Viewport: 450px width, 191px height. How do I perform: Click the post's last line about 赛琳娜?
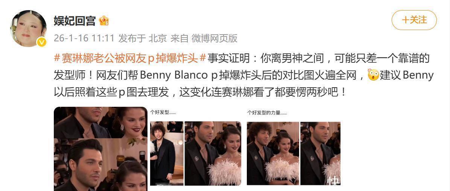click(x=200, y=92)
